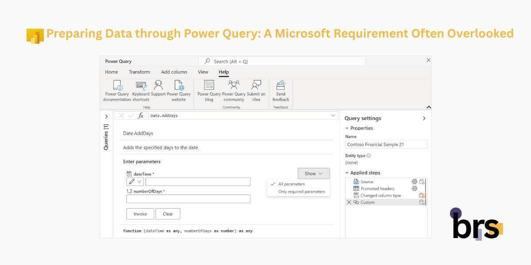Click the Power Query blog icon
This screenshot has width=531, height=265.
208,86
